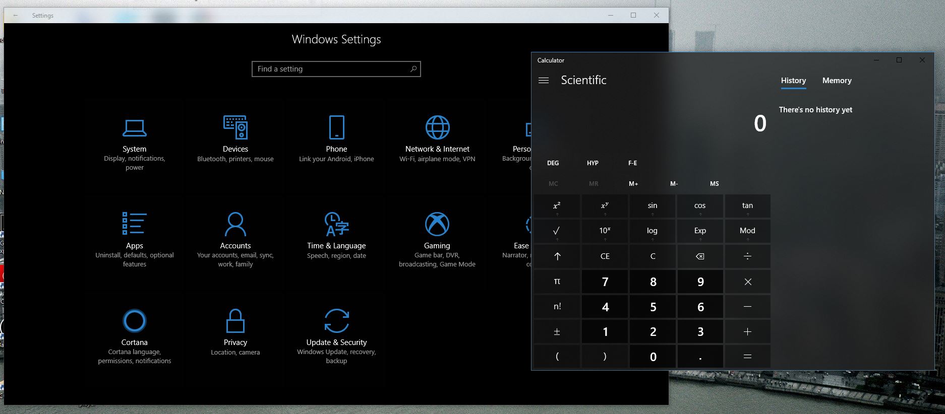Open Cortana settings circle icon
945x414 pixels.
(x=134, y=321)
